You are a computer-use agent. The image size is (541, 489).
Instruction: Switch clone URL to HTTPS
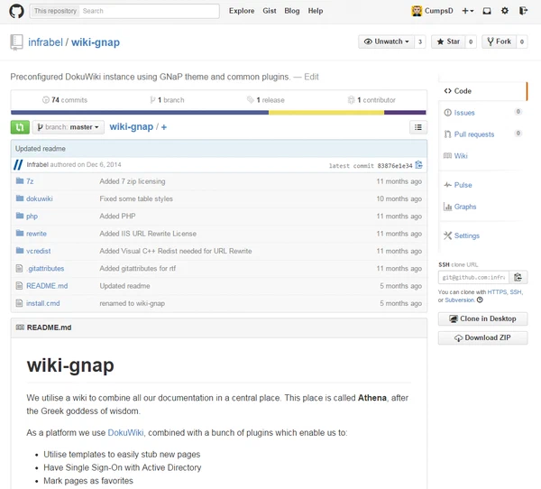(x=497, y=292)
